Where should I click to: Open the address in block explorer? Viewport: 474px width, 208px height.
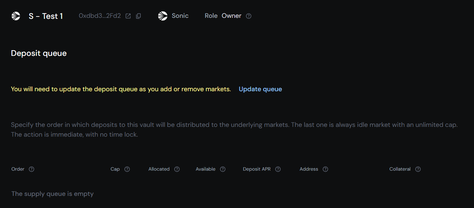pyautogui.click(x=128, y=15)
